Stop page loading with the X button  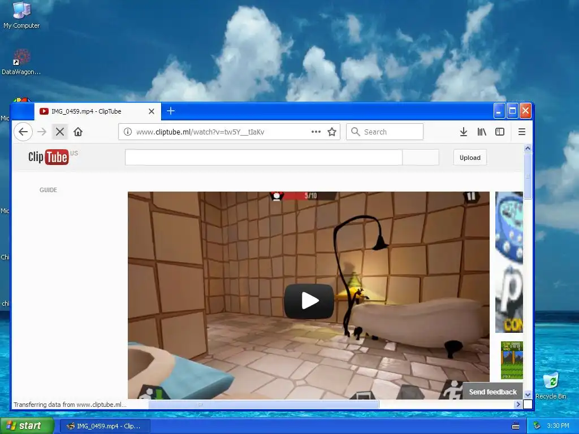click(60, 132)
